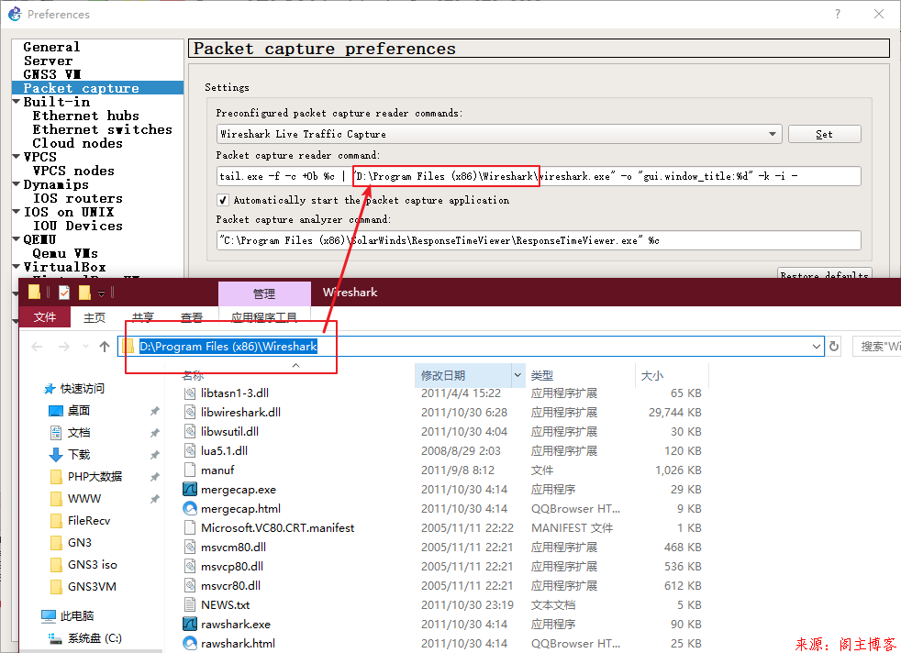Click the rawshark.html browser file icon
Viewport: 901px width, 653px height.
190,643
